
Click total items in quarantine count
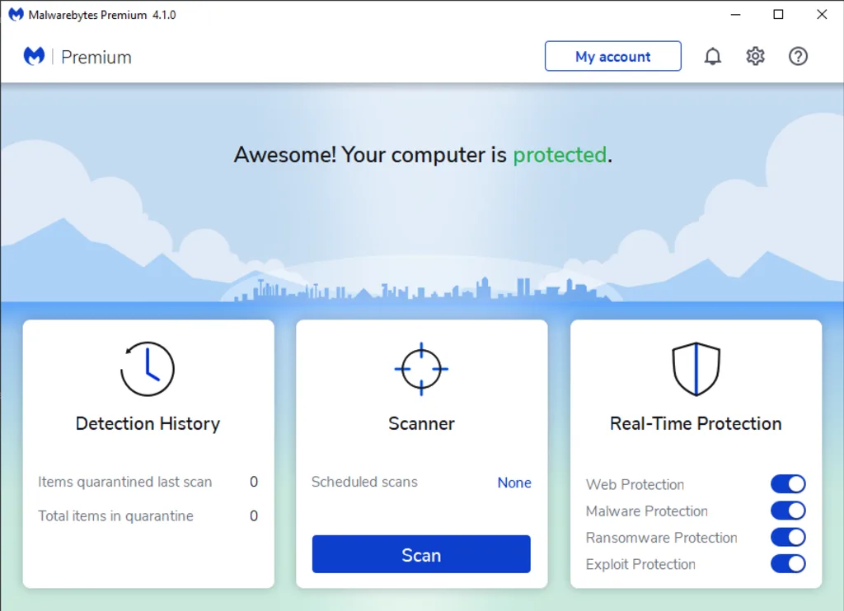pos(253,515)
